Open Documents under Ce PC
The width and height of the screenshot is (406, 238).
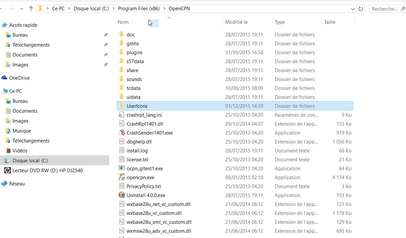(x=25, y=111)
